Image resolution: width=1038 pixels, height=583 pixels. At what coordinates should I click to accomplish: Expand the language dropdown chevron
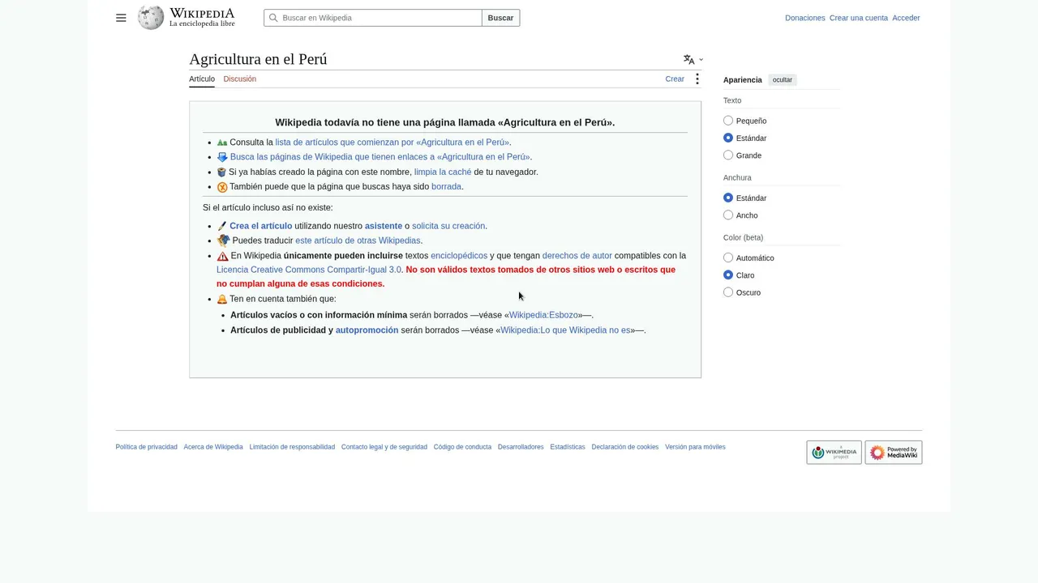(701, 59)
